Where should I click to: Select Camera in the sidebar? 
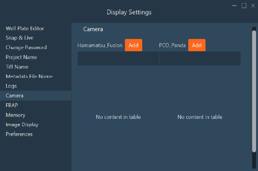(x=15, y=95)
